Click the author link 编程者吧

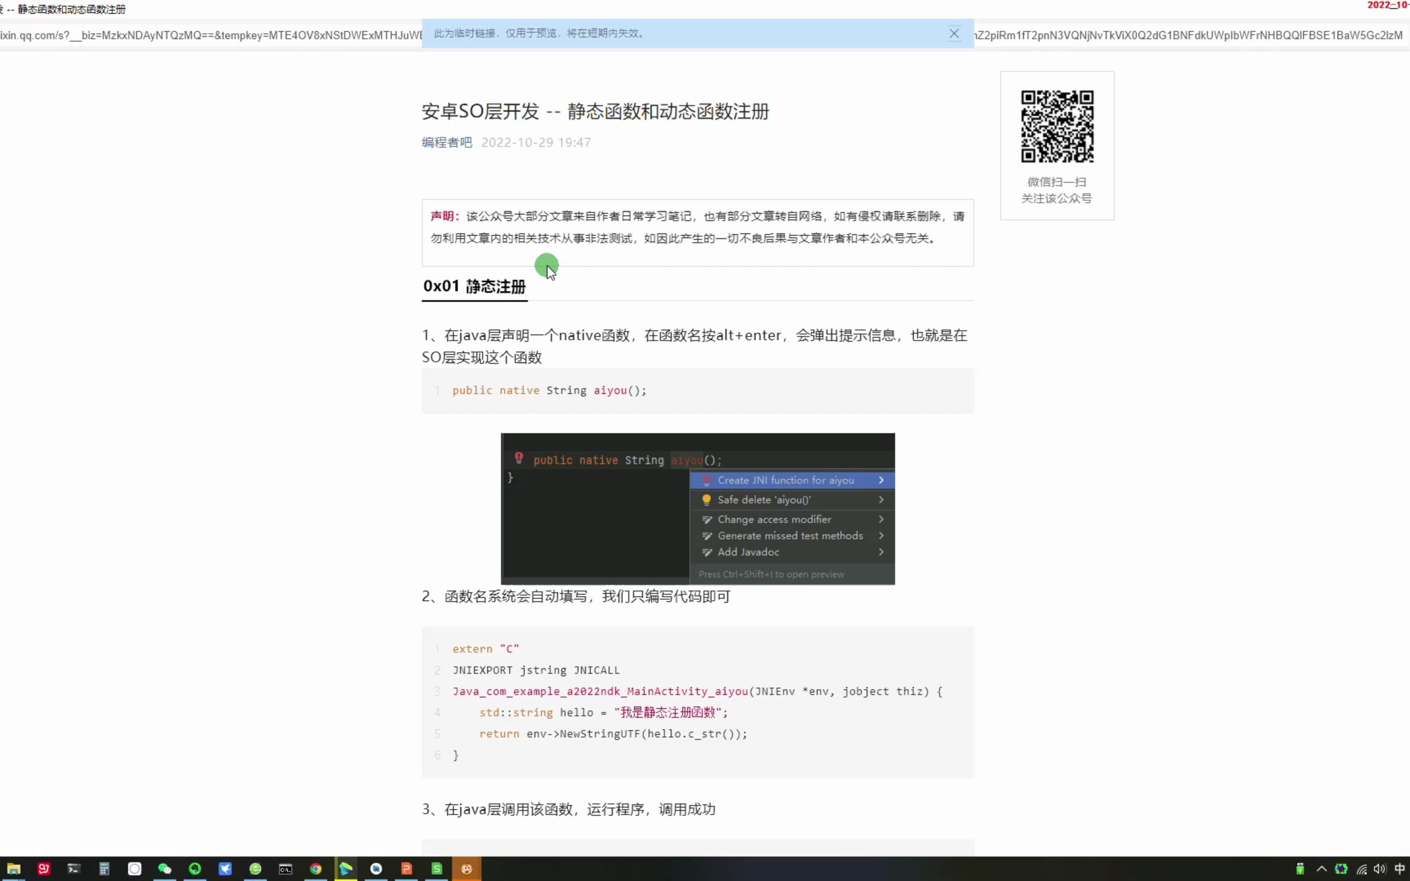click(447, 142)
